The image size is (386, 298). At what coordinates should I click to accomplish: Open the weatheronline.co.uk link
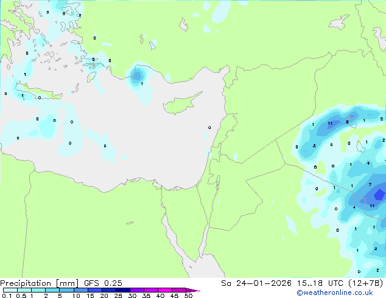335,293
